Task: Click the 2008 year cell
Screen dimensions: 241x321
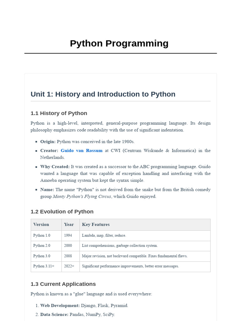Action: pyautogui.click(x=68, y=256)
